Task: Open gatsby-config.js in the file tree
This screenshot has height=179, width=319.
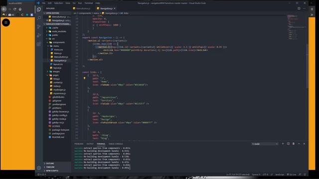Action: pyautogui.click(x=59, y=115)
